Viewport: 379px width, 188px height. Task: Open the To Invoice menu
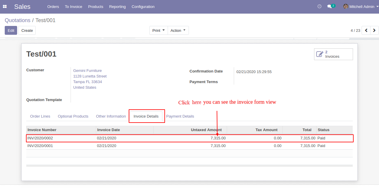point(73,6)
